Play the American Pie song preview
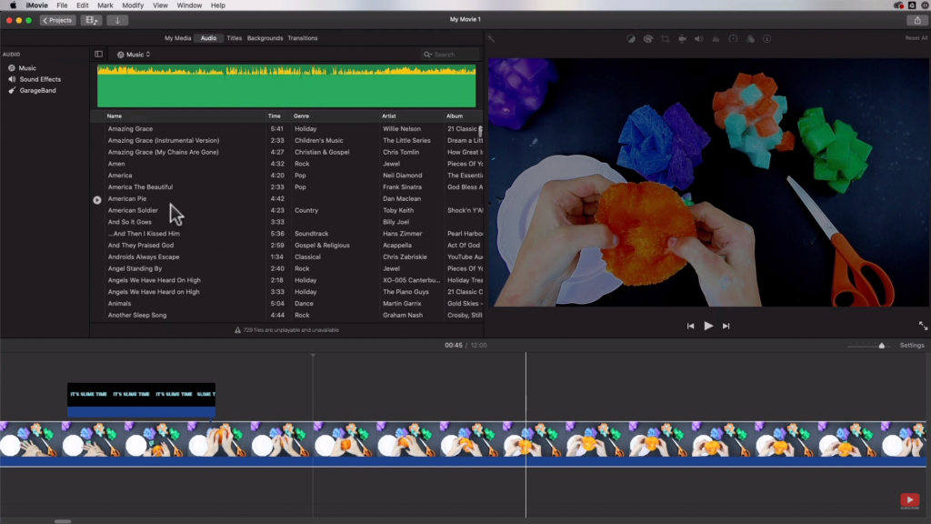 [96, 200]
